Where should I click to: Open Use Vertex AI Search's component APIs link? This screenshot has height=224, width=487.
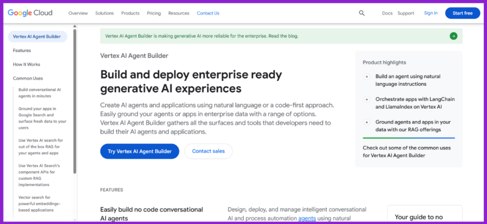(x=39, y=175)
